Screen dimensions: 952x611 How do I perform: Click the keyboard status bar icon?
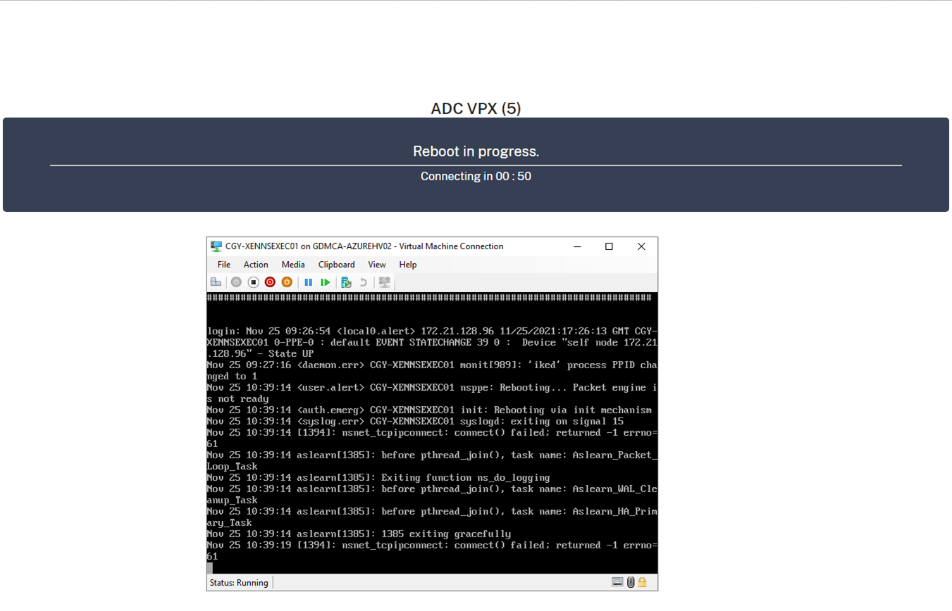pyautogui.click(x=617, y=582)
